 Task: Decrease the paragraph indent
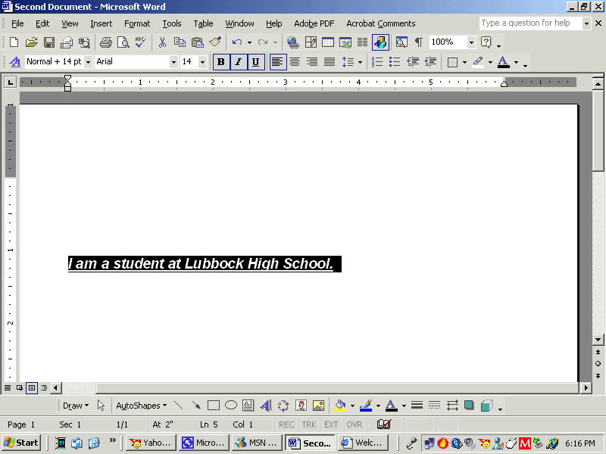point(413,62)
